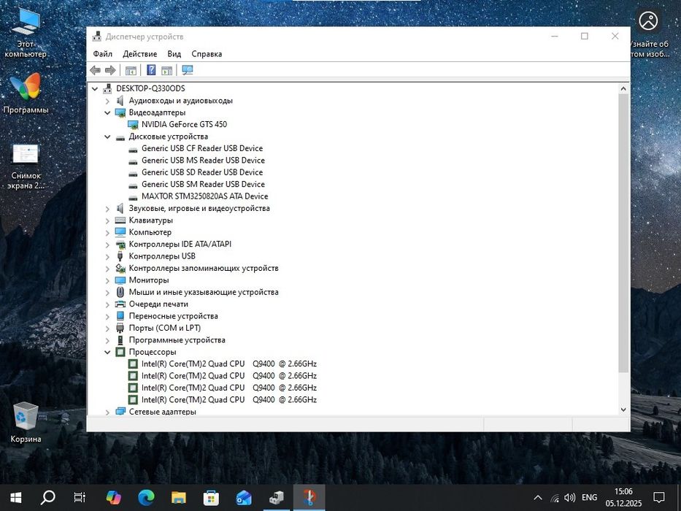Viewport: 681px width, 511px height.
Task: Expand Очереди печати category
Action: 107,304
